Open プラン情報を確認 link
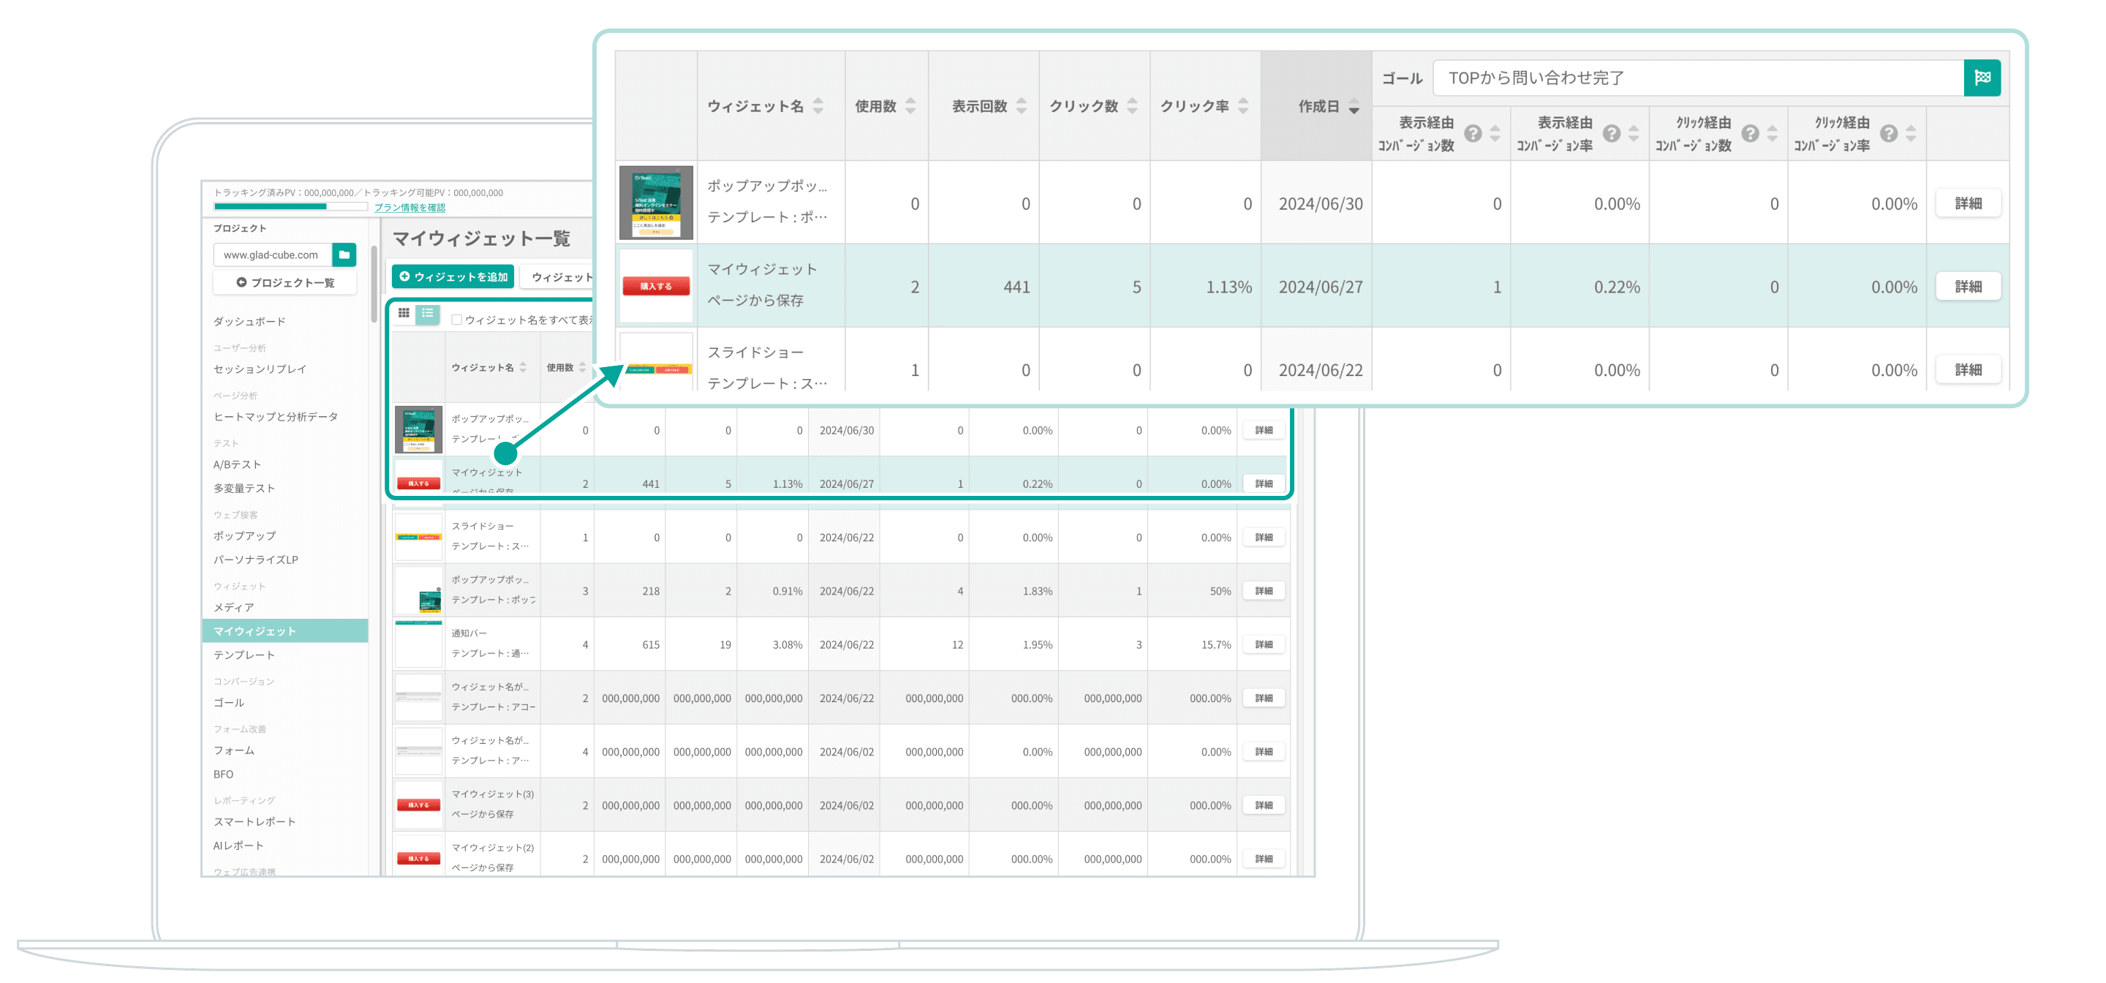2106x983 pixels. coord(409,208)
